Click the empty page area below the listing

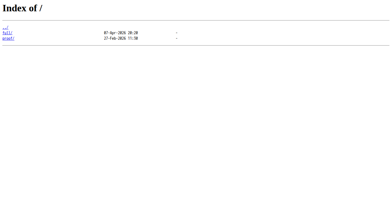196,131
